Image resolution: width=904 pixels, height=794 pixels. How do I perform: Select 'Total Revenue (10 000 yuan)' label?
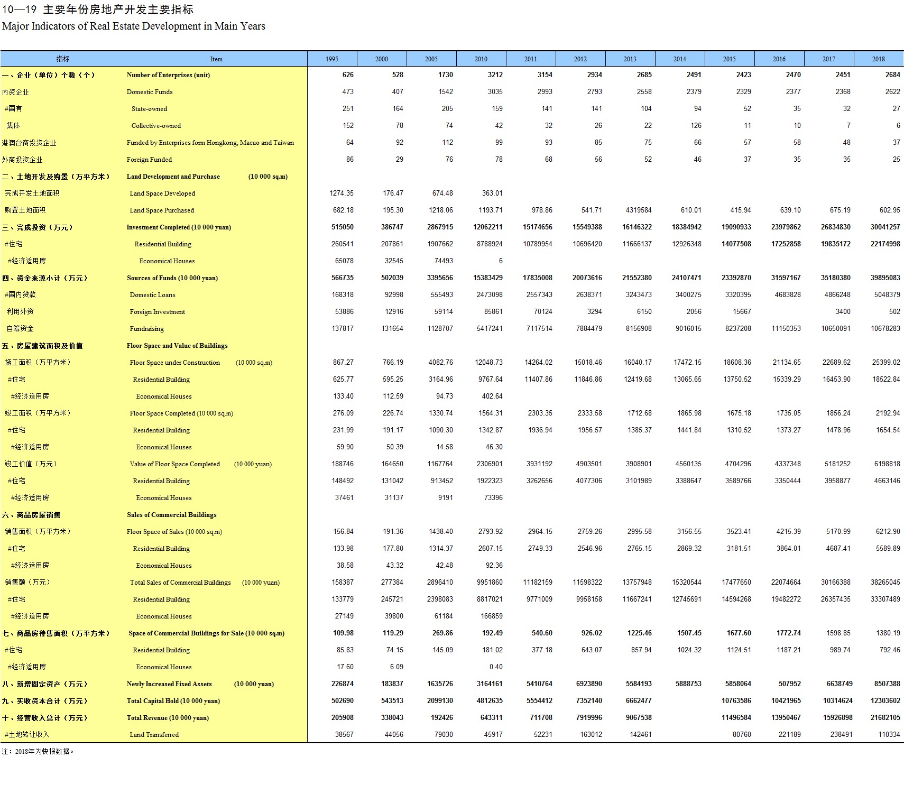point(168,718)
